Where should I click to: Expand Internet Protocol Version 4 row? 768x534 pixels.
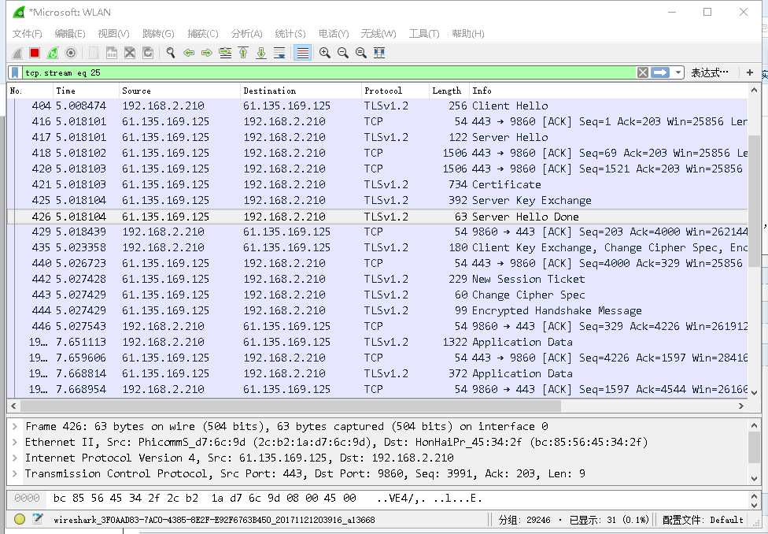click(x=15, y=458)
